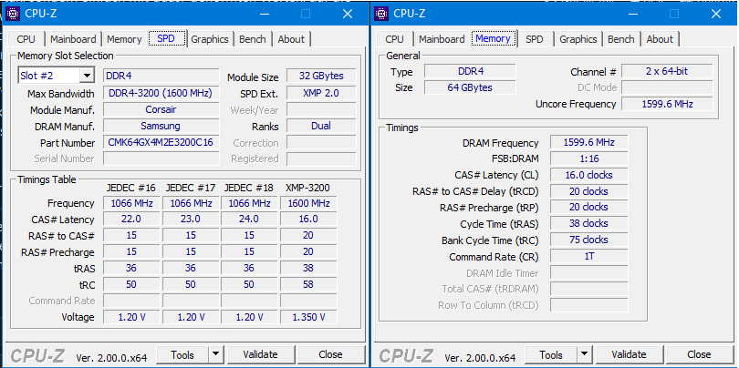Click Size field 64 GBytes in Memory window
The height and width of the screenshot is (368, 739).
[x=470, y=87]
